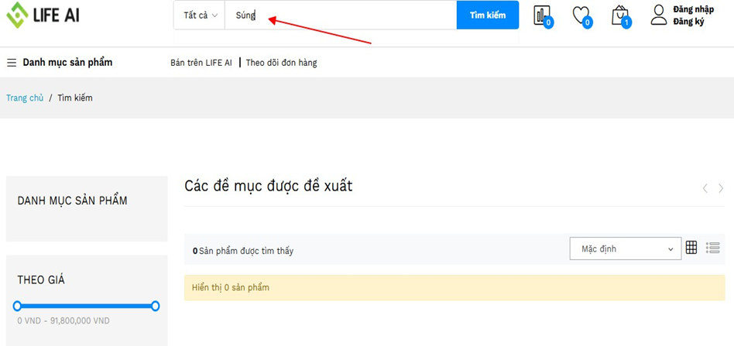Screen dimensions: 734x346
Task: Open the wishlist heart icon
Action: pos(581,15)
